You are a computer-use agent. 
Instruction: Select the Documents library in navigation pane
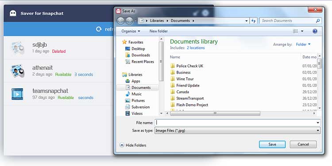138,87
